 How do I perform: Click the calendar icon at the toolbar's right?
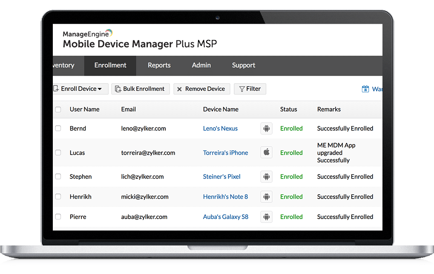click(365, 89)
